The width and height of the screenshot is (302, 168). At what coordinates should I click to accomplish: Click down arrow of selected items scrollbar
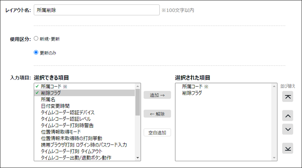click(x=274, y=158)
